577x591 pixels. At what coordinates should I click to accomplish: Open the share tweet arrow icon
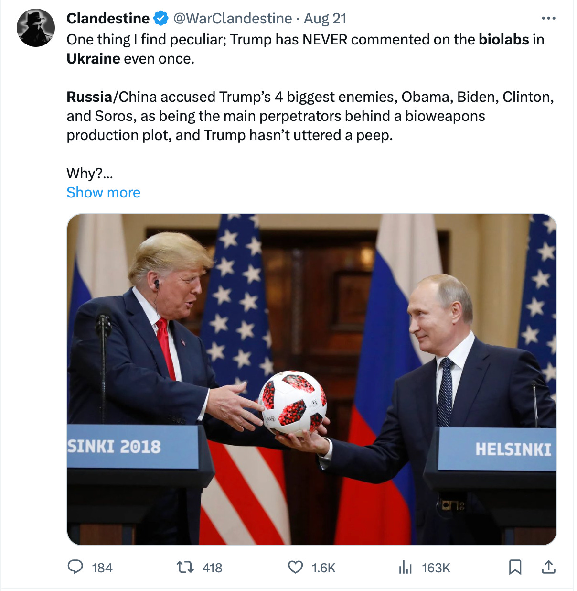549,567
